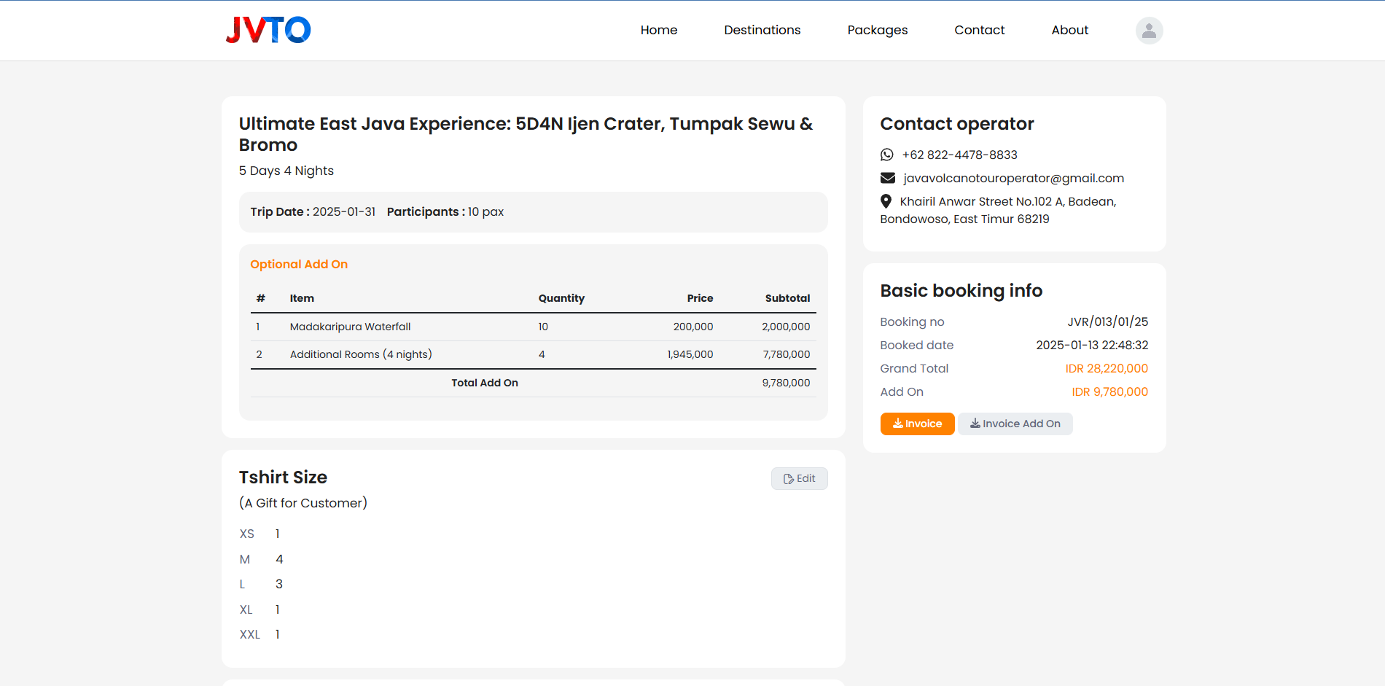Click the XS tshirt size row
The width and height of the screenshot is (1385, 686).
tap(260, 534)
